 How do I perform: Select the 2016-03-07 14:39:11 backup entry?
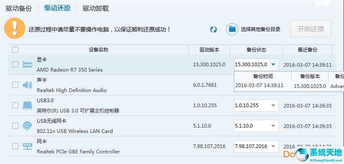pyautogui.click(x=259, y=85)
